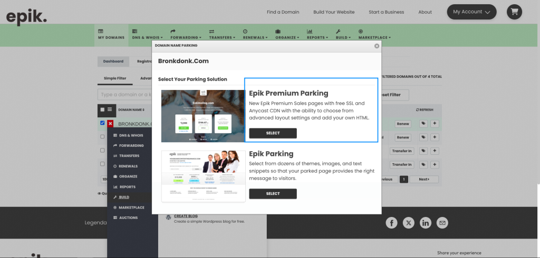
Task: Open Start a Business in the header
Action: tap(387, 12)
